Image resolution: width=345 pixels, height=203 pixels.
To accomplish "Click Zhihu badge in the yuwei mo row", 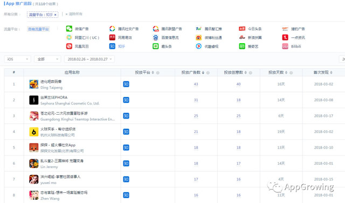I will [126, 179].
